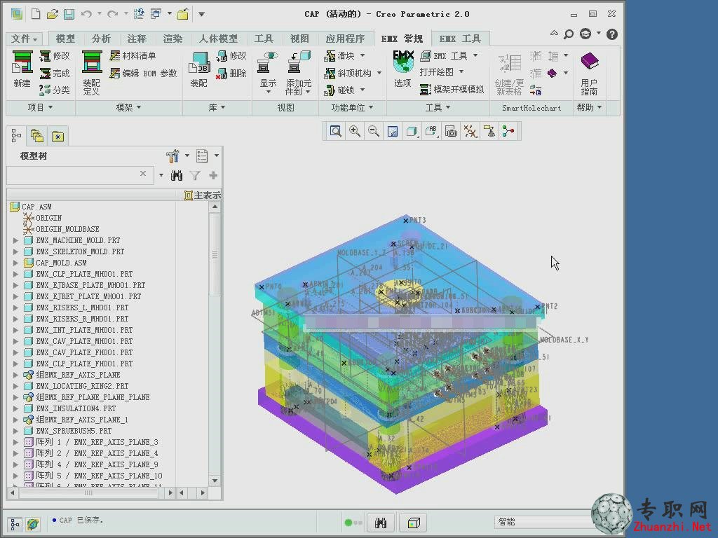This screenshot has width=718, height=538.
Task: Switch to the Model (模型) ribbon tab
Action: click(x=65, y=39)
